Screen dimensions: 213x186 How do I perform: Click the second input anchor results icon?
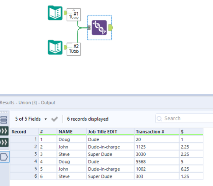point(4,142)
